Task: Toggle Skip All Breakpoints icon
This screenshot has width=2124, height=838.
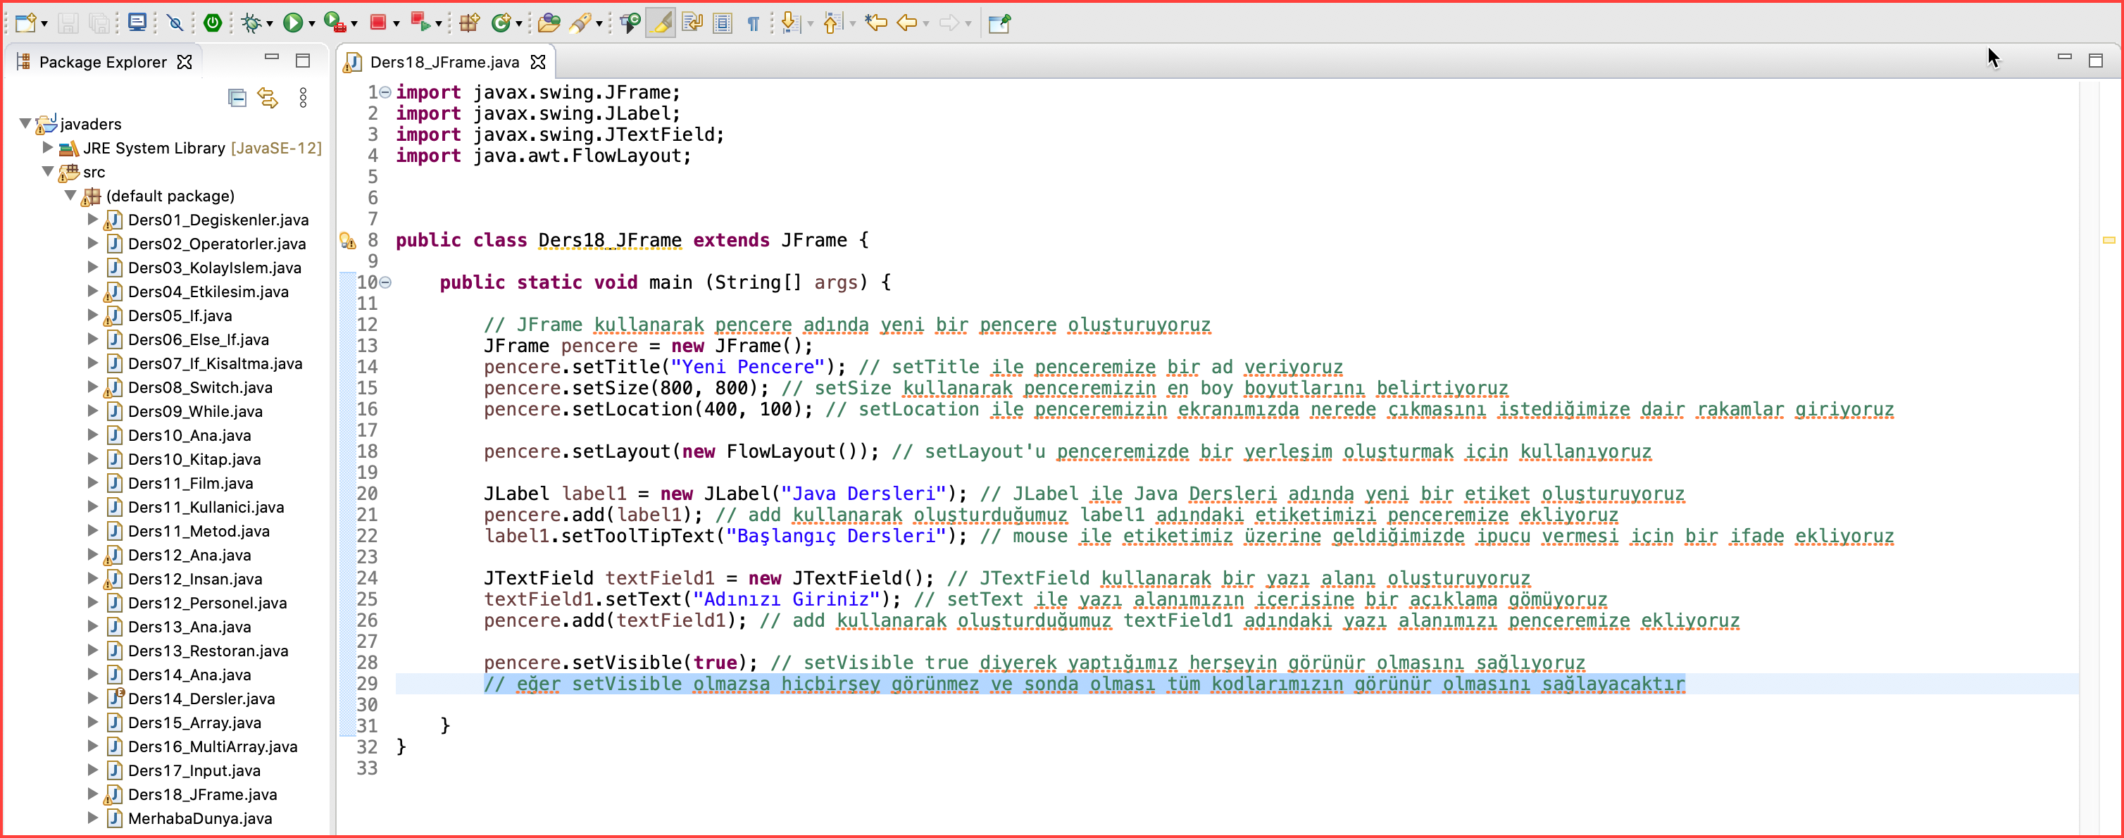Action: tap(175, 23)
